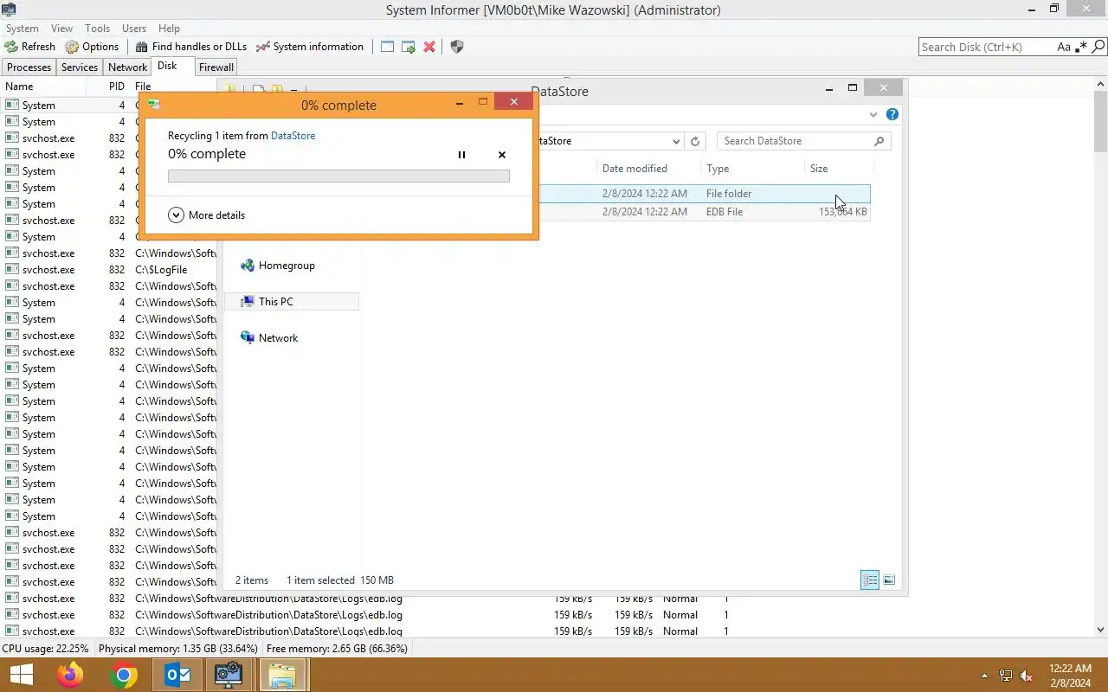
Task: Switch DataStore to details view
Action: click(x=870, y=580)
